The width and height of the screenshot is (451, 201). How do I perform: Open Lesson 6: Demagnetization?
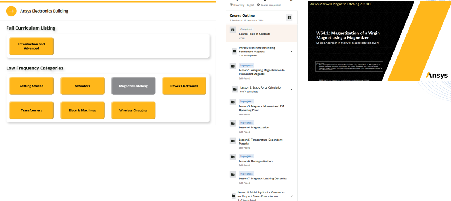[x=256, y=161]
